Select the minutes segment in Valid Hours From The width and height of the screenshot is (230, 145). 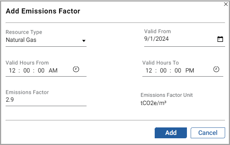(x=27, y=71)
